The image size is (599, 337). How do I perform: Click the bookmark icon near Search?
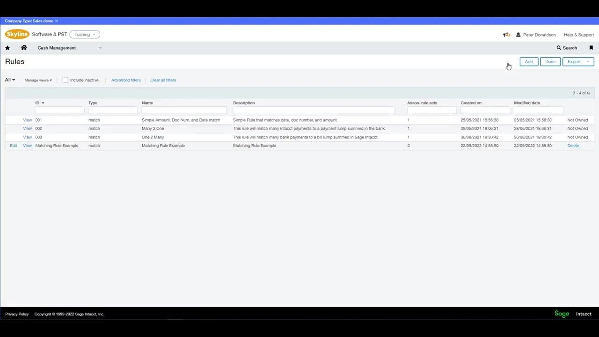(591, 48)
